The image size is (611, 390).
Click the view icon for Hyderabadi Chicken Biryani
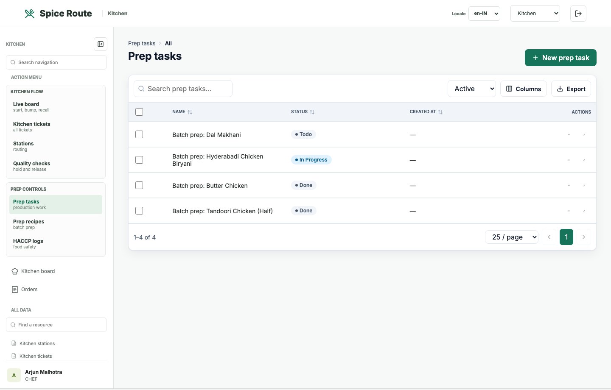(569, 160)
